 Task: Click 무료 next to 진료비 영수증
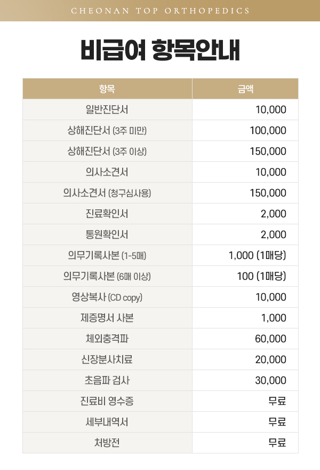(x=277, y=401)
